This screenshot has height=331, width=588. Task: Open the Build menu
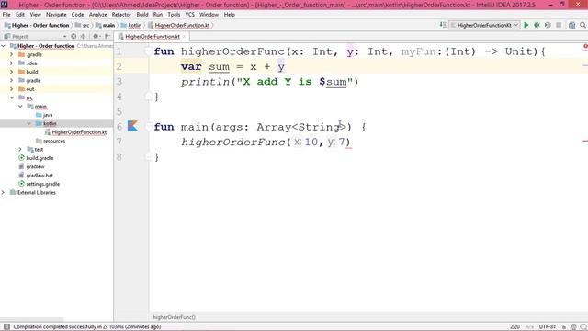click(142, 15)
